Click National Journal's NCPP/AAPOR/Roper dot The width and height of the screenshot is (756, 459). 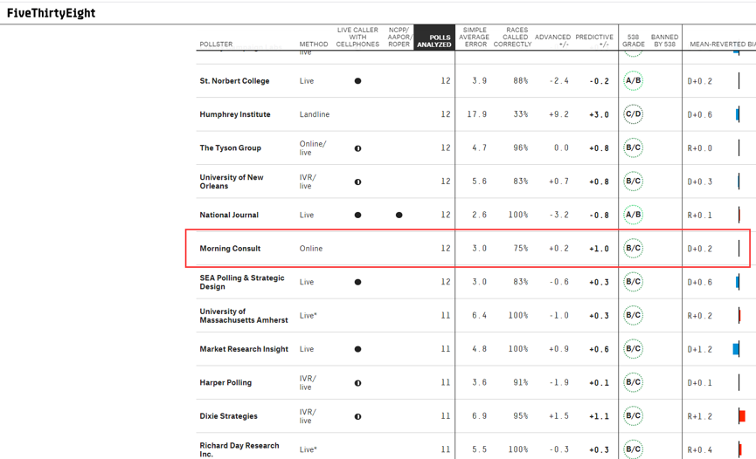399,215
